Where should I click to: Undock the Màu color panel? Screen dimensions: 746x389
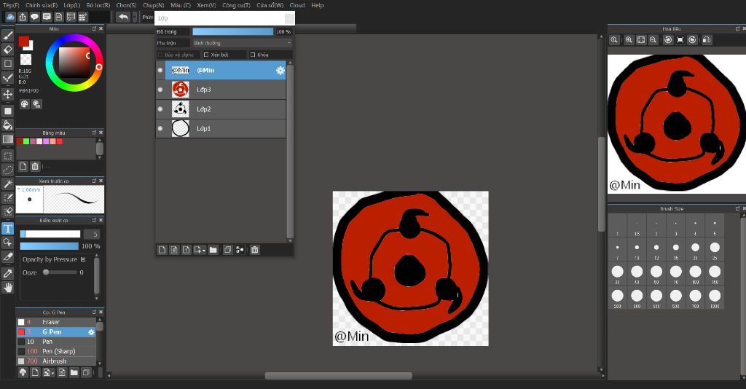[94, 28]
